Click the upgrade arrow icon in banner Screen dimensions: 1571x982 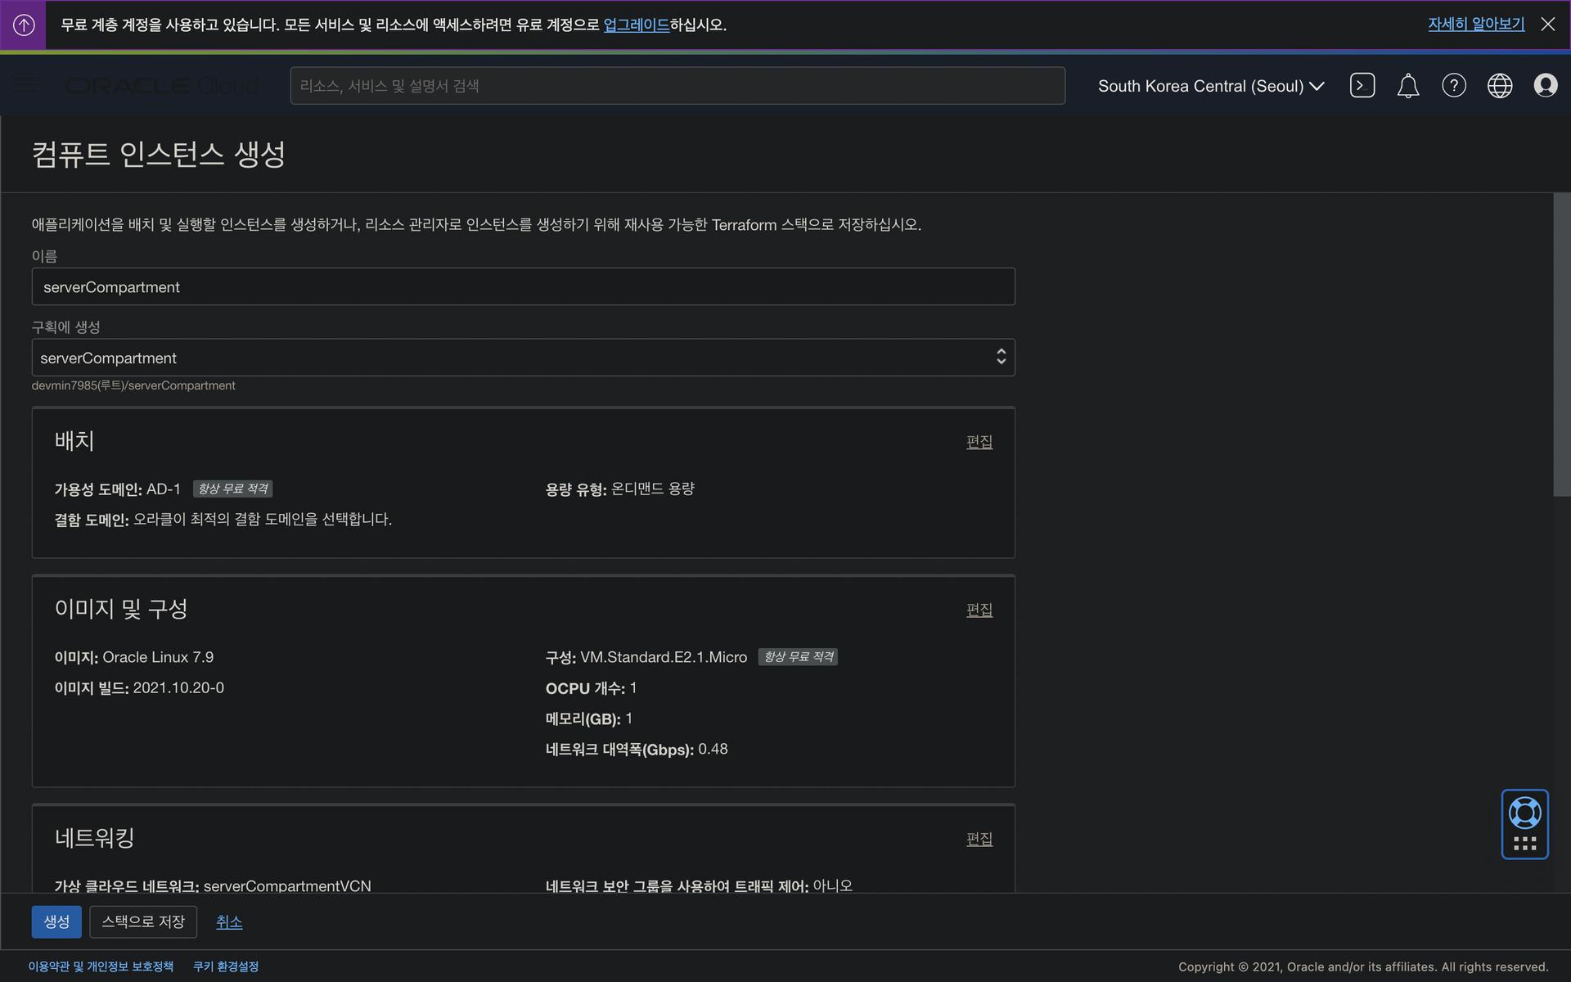[x=24, y=25]
